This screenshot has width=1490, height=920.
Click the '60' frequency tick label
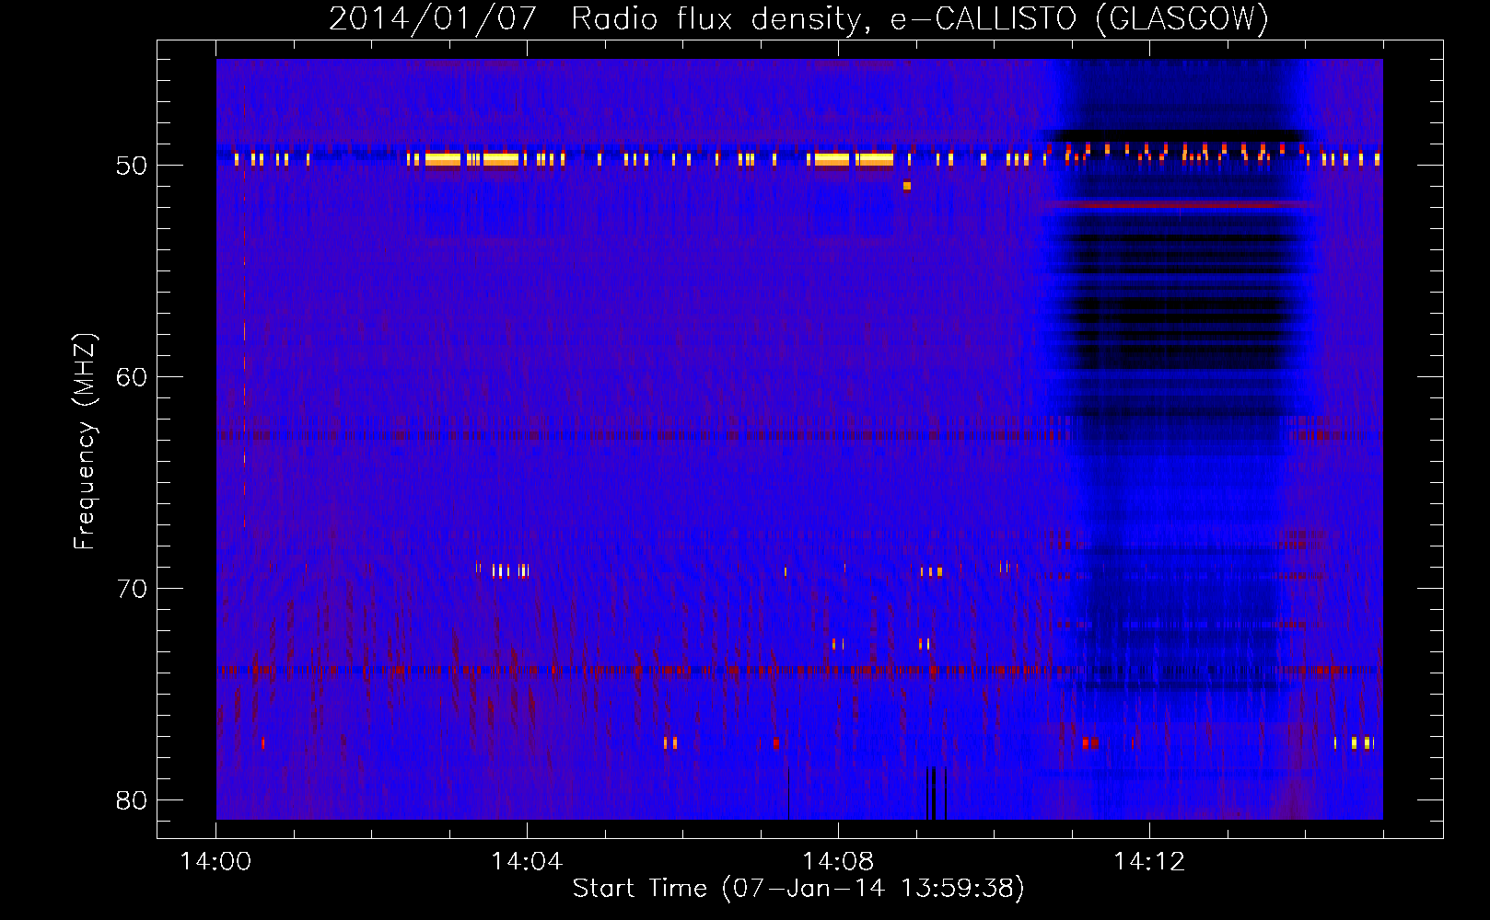132,378
